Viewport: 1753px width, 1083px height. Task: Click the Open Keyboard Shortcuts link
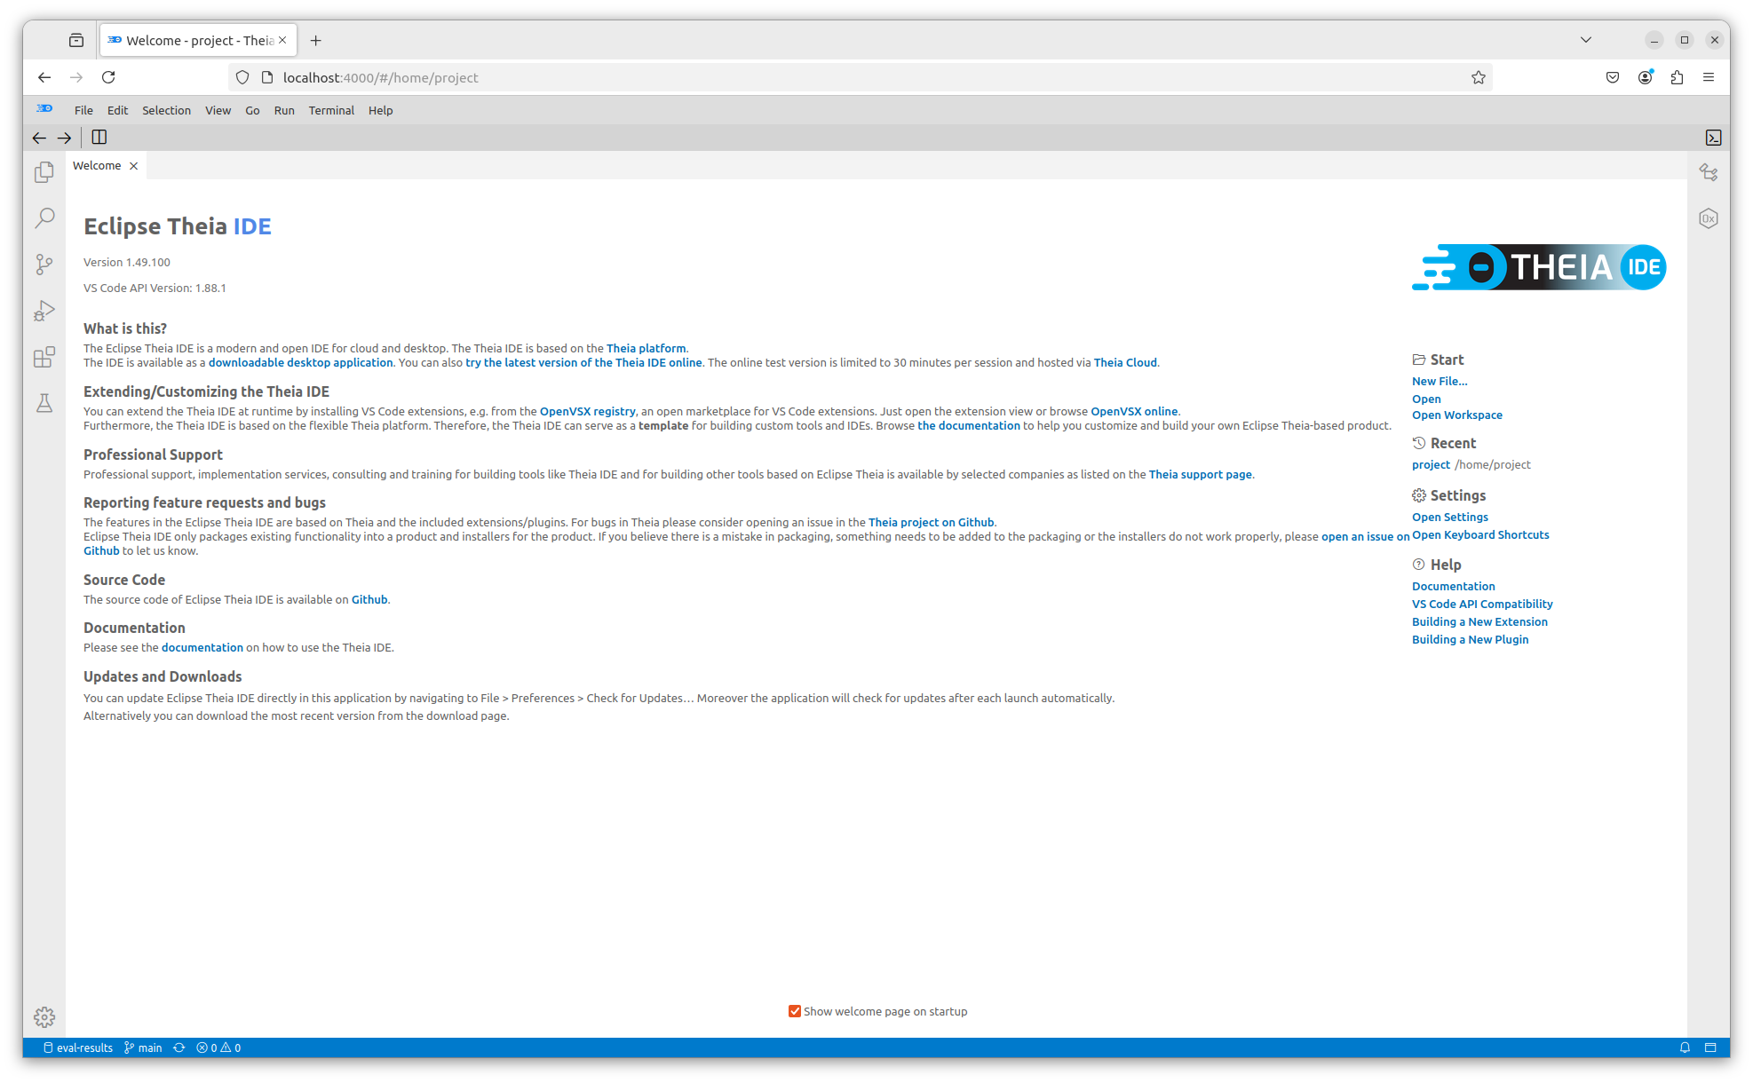1480,534
